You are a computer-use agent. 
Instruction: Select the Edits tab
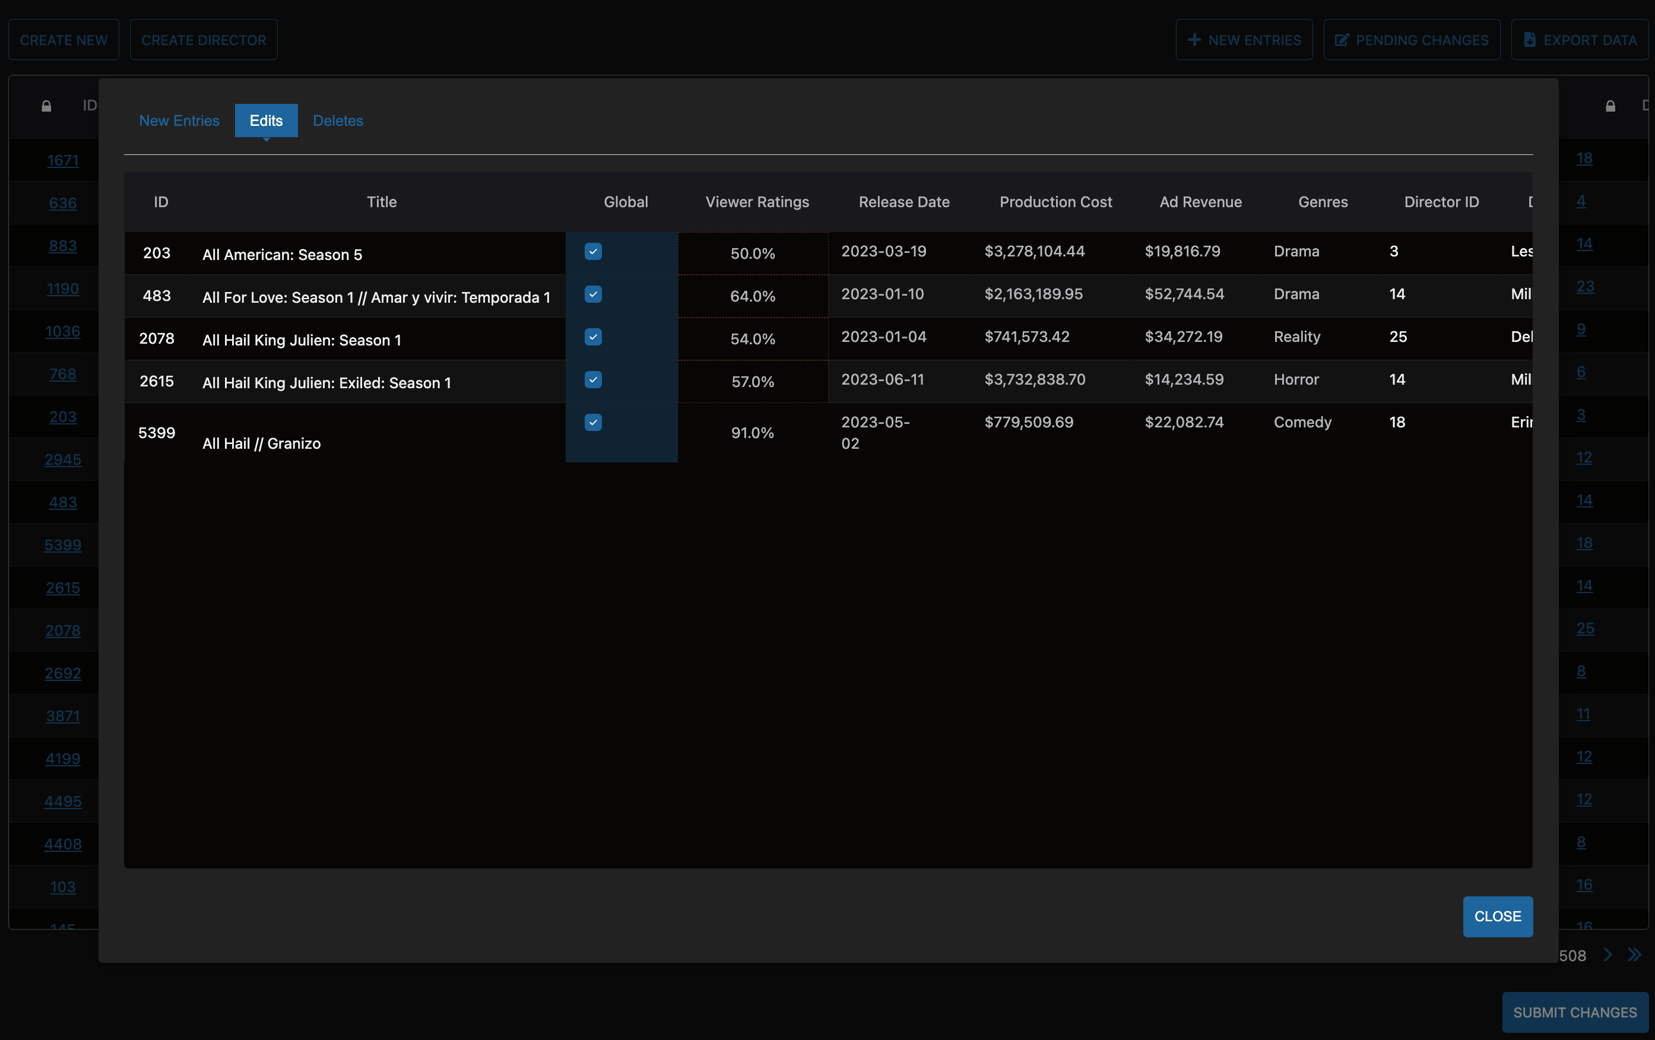pos(266,121)
